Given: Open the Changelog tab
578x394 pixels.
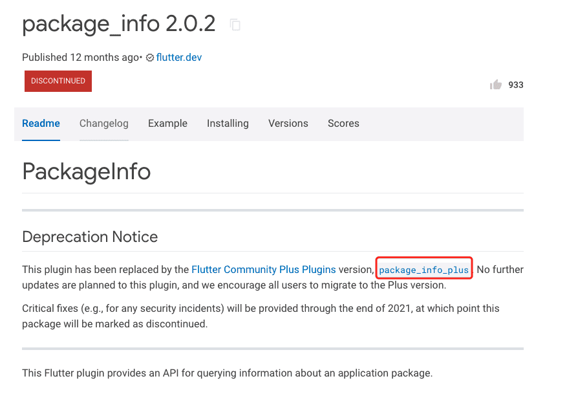Looking at the screenshot, I should [104, 124].
